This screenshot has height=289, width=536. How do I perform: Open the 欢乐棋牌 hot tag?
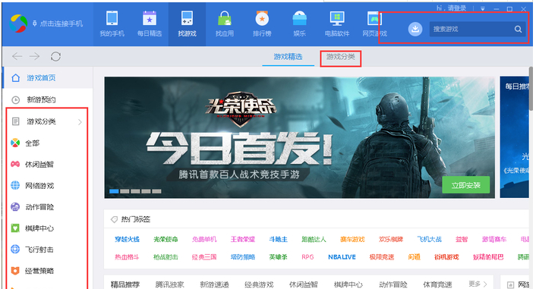click(391, 239)
